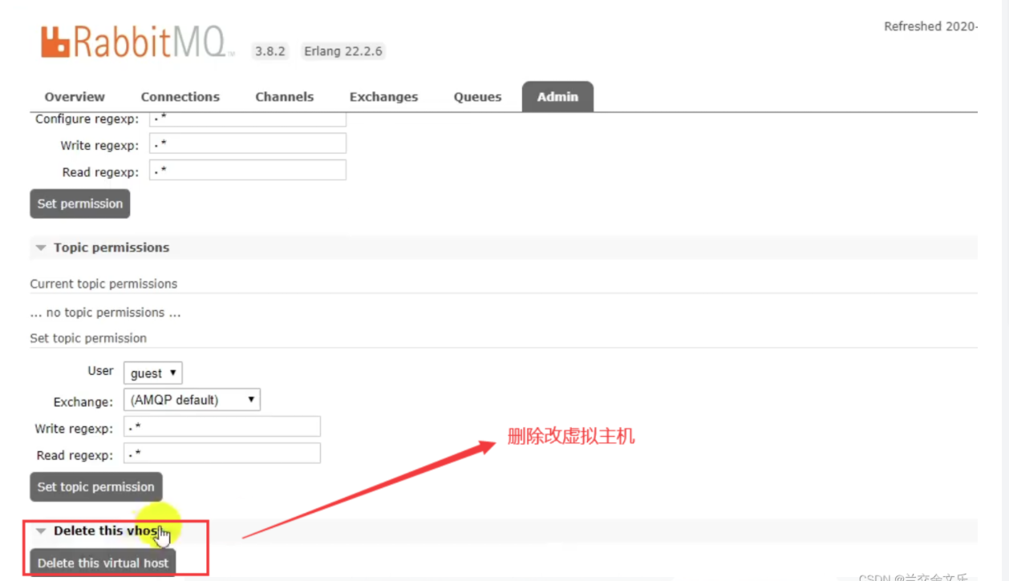
Task: Open the Overview tab
Action: [x=75, y=97]
